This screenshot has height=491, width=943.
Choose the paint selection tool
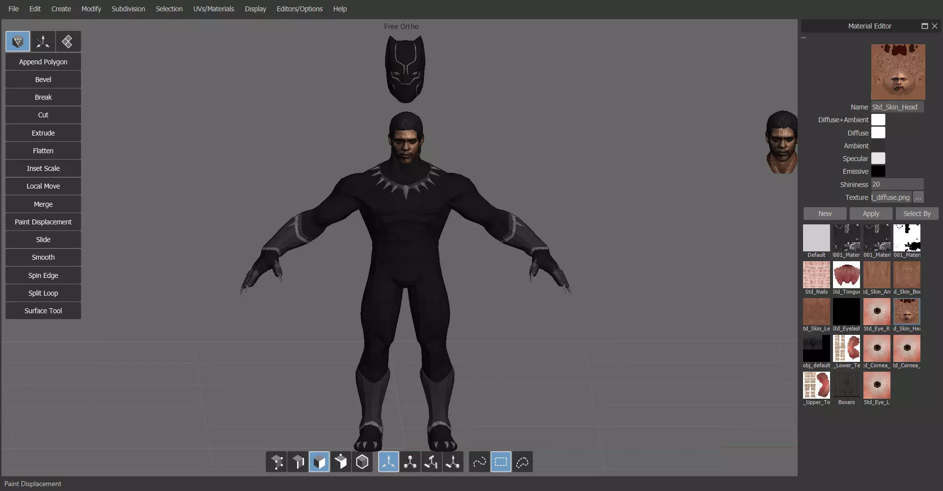(479, 462)
